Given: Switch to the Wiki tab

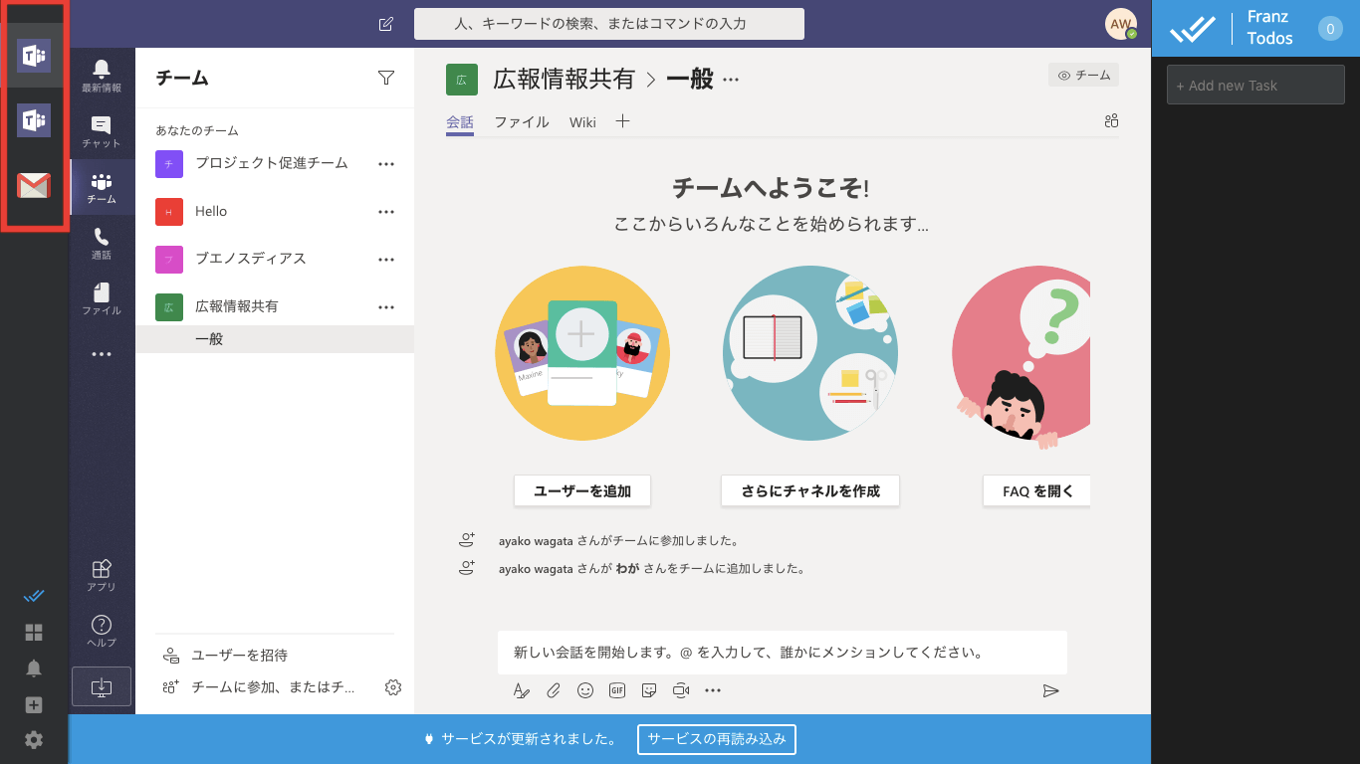Looking at the screenshot, I should coord(582,122).
